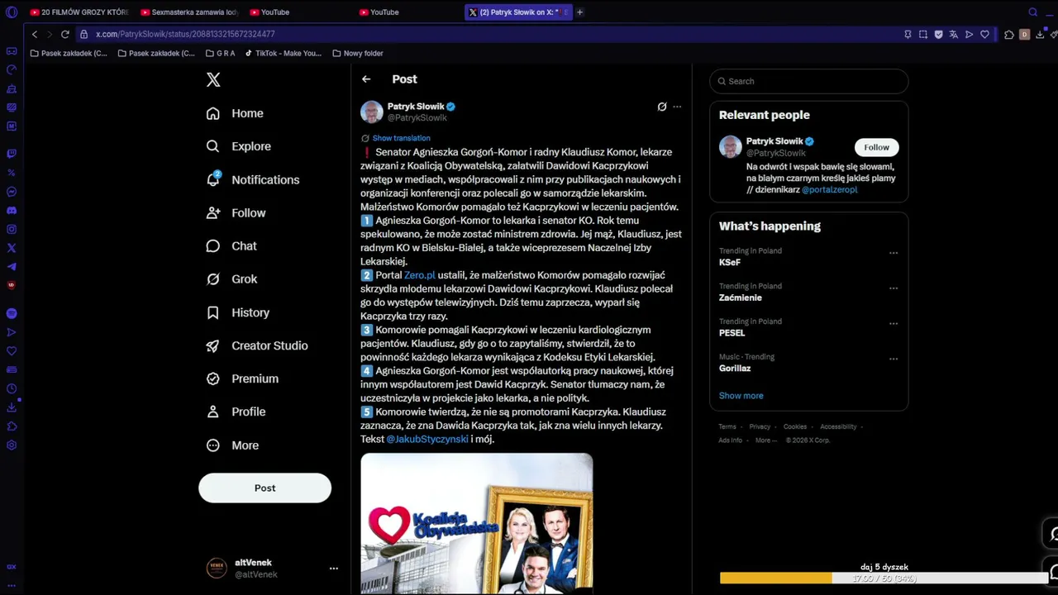Click the browser address bar URL
This screenshot has width=1058, height=595.
[185, 35]
